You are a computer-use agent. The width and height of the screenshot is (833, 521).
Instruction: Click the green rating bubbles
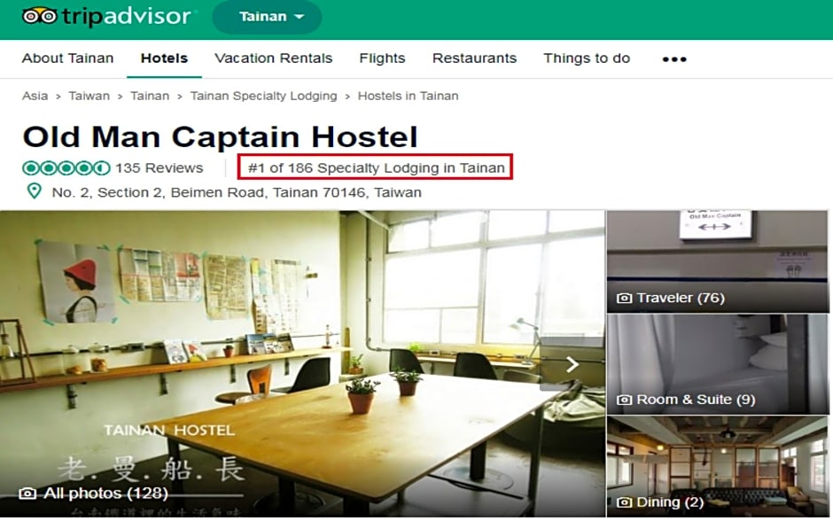point(60,167)
